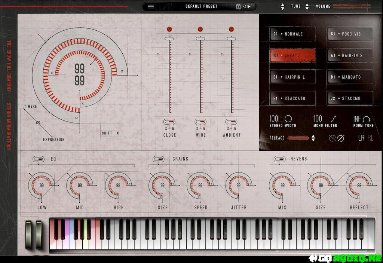Screen dimensions: 383x263
Task: Select the B1 Marcato articulation
Action: (x=350, y=77)
